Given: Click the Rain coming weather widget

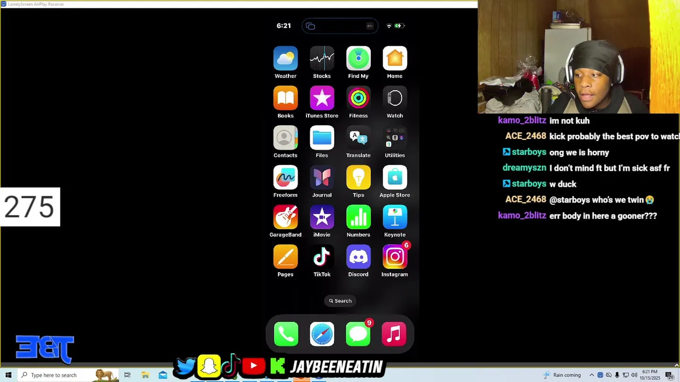Looking at the screenshot, I should [x=562, y=375].
